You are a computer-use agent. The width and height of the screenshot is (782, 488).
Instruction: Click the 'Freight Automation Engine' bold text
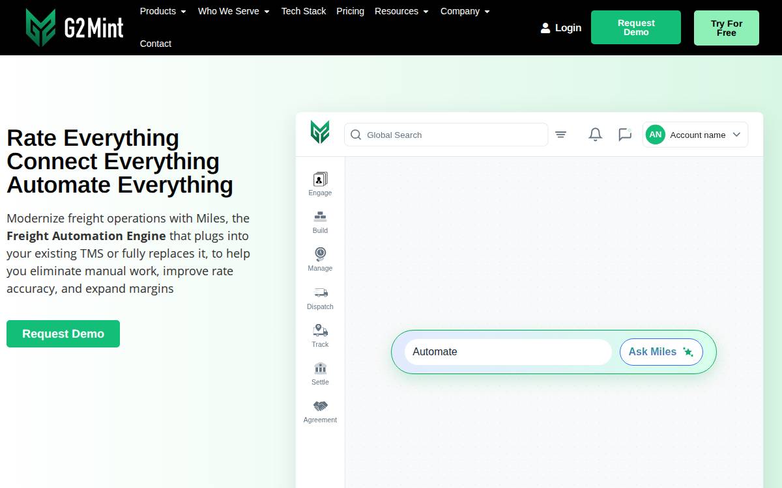(x=86, y=236)
